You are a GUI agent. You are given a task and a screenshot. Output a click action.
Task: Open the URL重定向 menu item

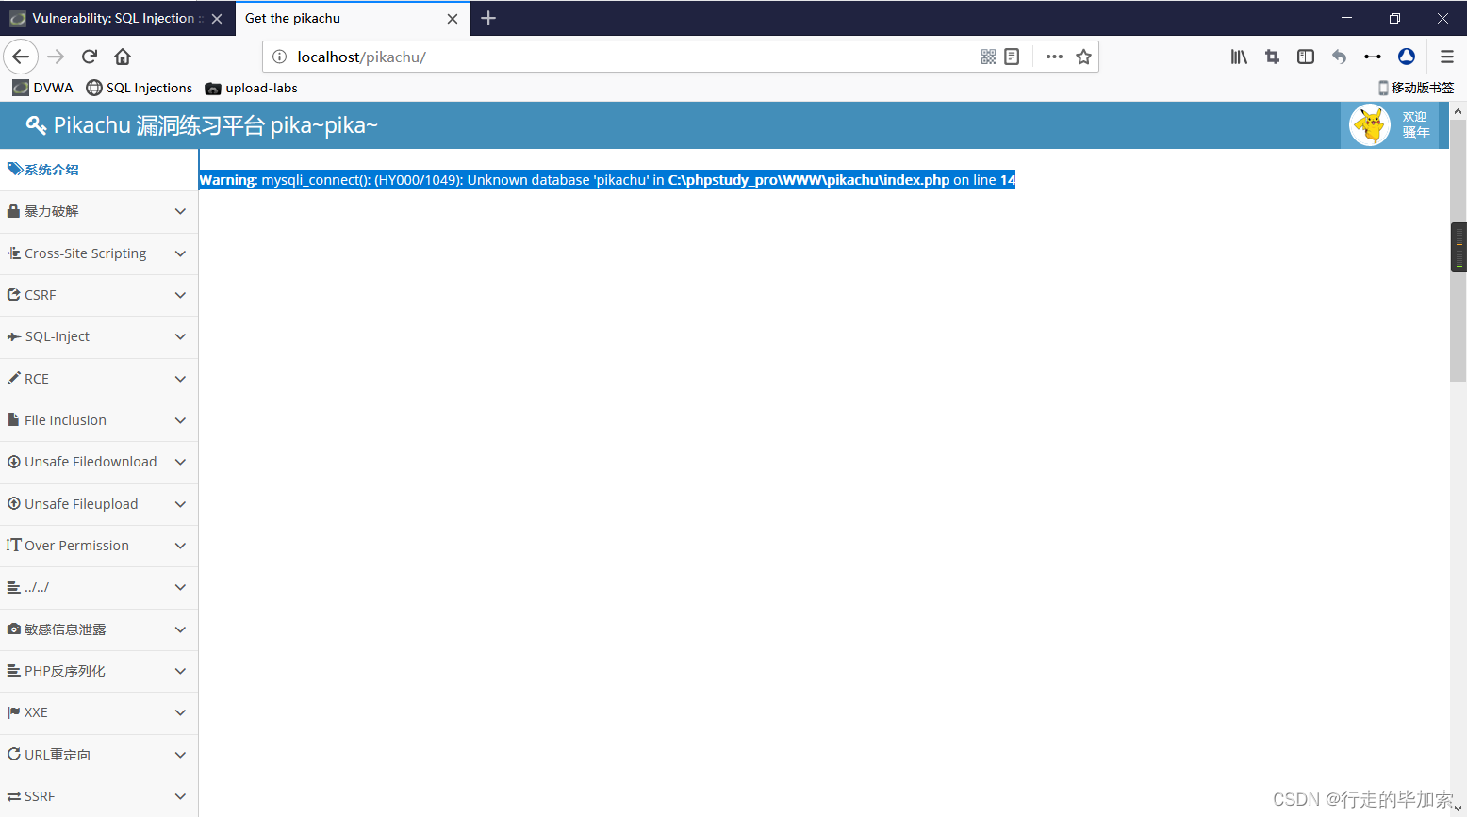pos(99,755)
